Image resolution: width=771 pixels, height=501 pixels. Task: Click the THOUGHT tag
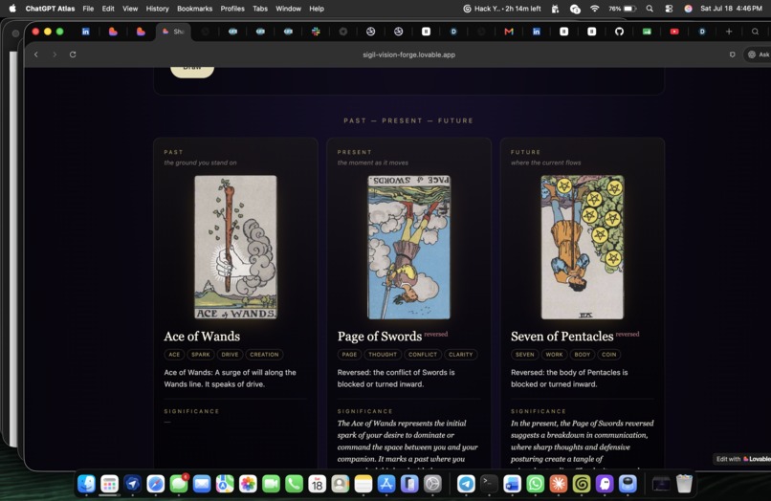[383, 355]
